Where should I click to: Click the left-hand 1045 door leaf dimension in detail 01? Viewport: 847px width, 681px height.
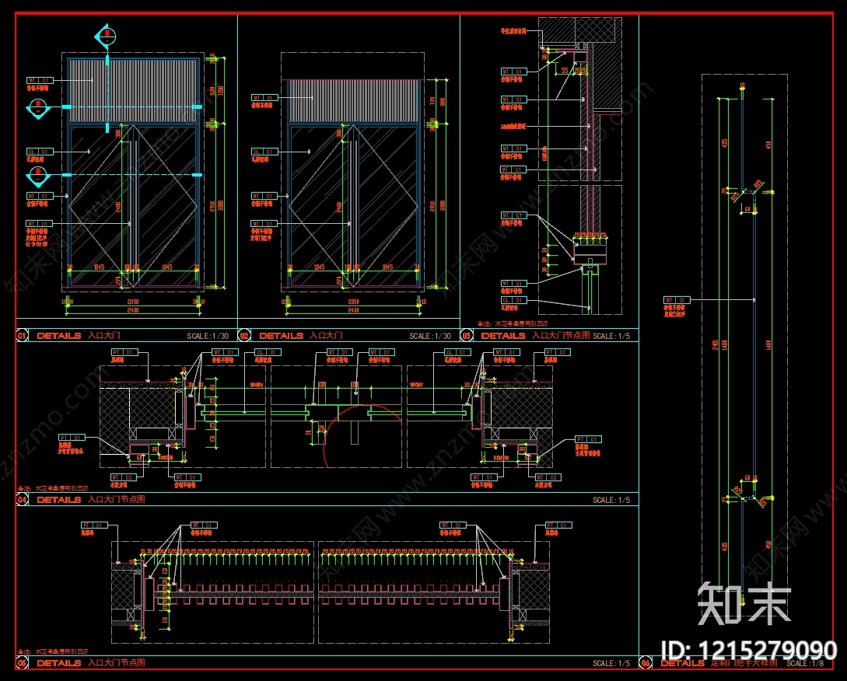pos(99,267)
